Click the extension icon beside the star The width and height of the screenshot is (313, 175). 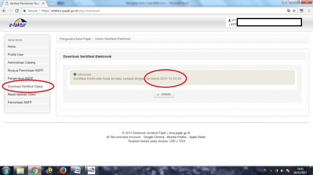[301, 11]
